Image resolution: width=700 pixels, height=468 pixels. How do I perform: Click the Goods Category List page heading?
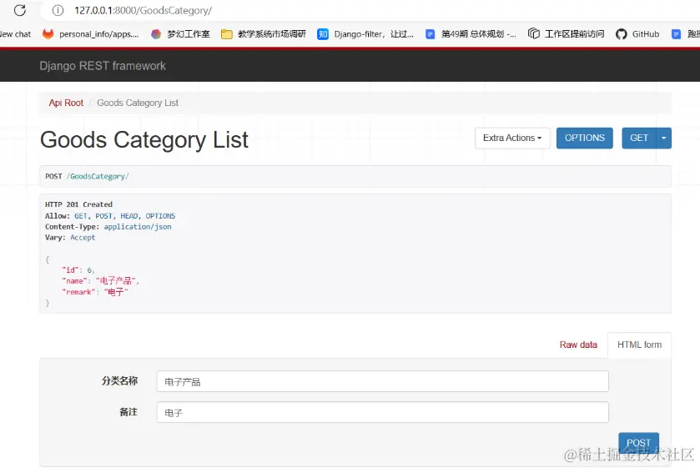[144, 140]
